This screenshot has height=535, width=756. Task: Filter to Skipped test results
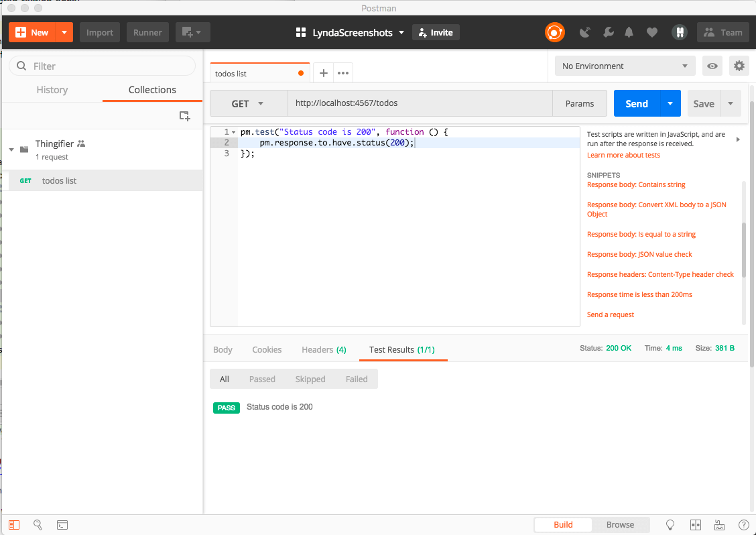click(310, 379)
